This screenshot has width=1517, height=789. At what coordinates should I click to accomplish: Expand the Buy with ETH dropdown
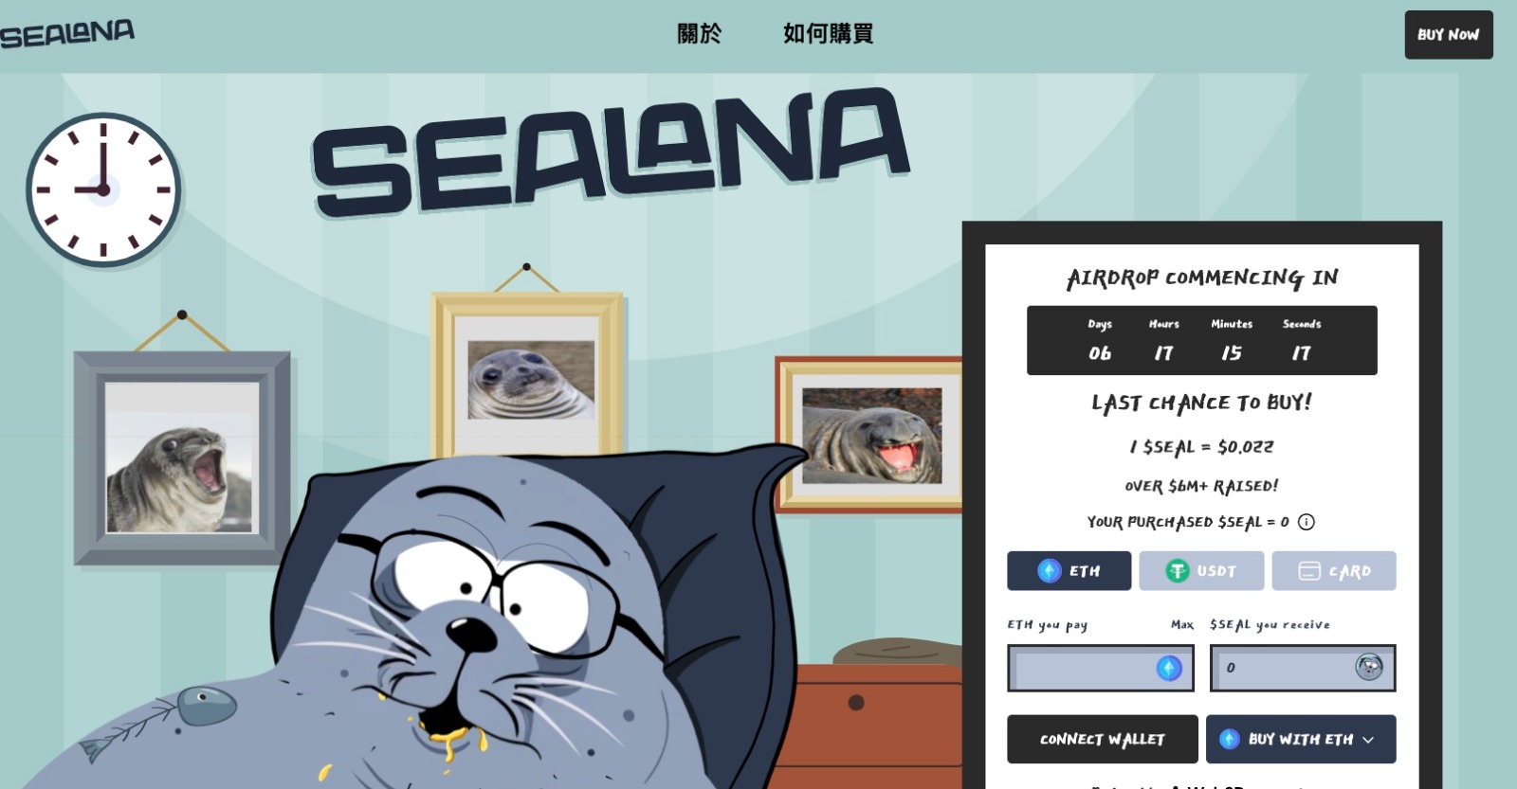click(x=1301, y=739)
